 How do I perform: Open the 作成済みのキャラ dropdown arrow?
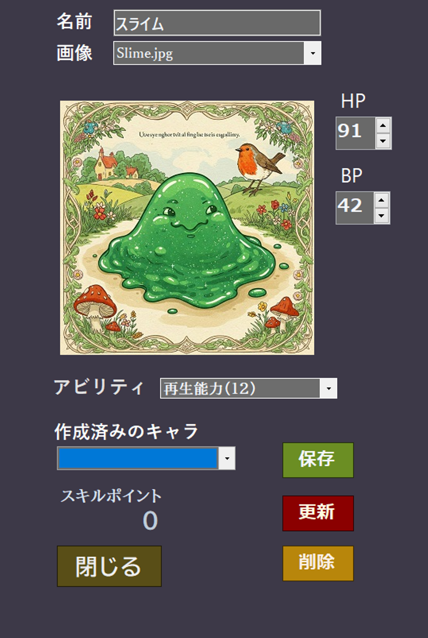coord(227,458)
